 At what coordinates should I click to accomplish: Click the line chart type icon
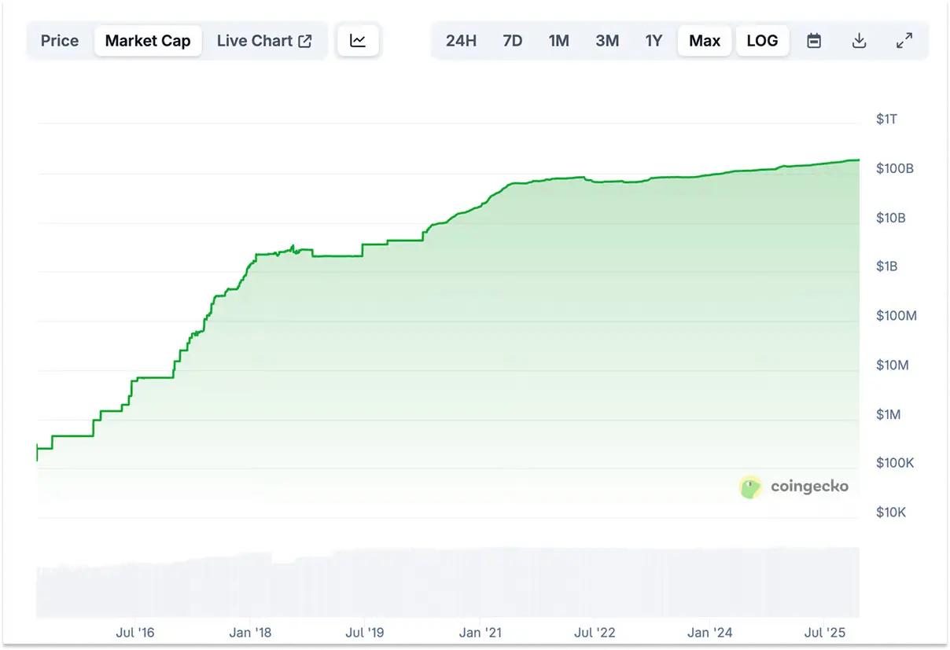pyautogui.click(x=358, y=41)
